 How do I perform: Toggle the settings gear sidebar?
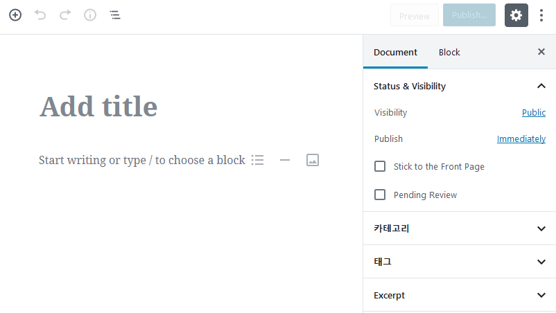pyautogui.click(x=516, y=15)
